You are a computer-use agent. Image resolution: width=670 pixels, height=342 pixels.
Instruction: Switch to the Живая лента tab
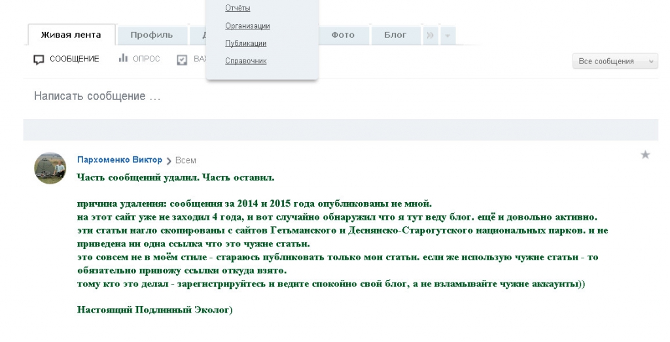click(71, 35)
